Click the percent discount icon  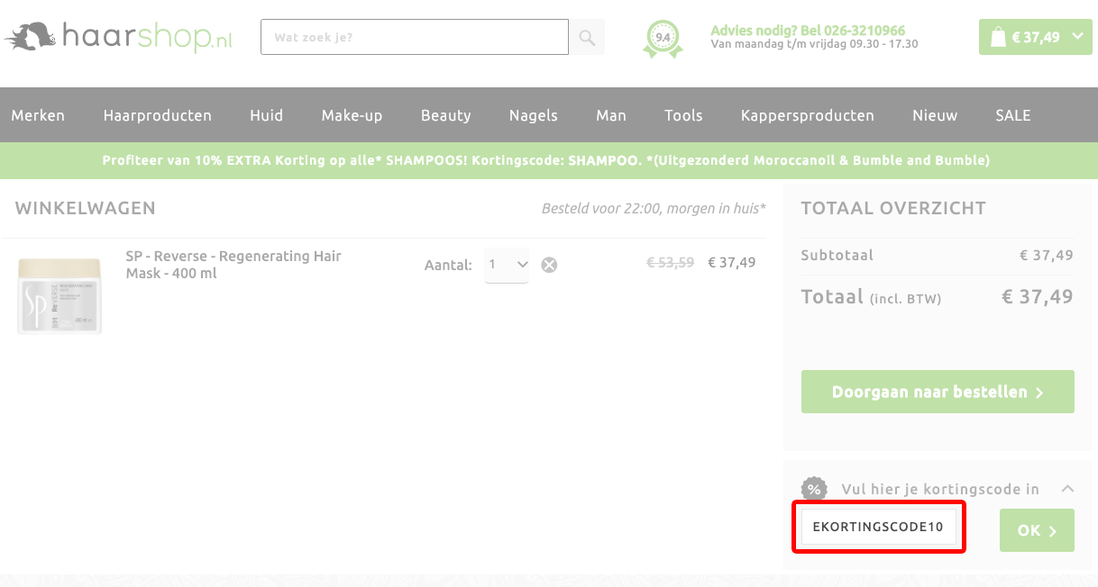pos(815,489)
